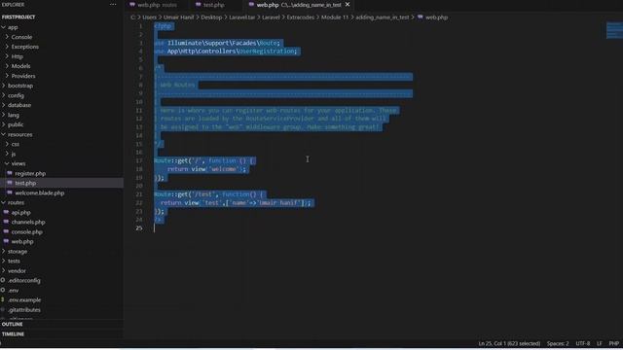Image resolution: width=623 pixels, height=350 pixels.
Task: Click the PHP icon beside register.php
Action: [10, 173]
